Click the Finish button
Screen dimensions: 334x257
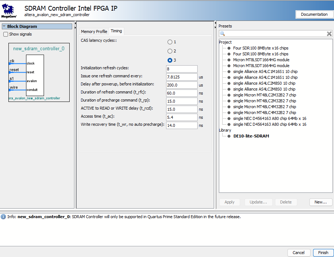click(323, 253)
